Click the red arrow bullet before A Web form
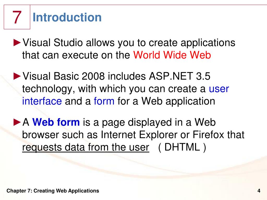 [x=17, y=122]
